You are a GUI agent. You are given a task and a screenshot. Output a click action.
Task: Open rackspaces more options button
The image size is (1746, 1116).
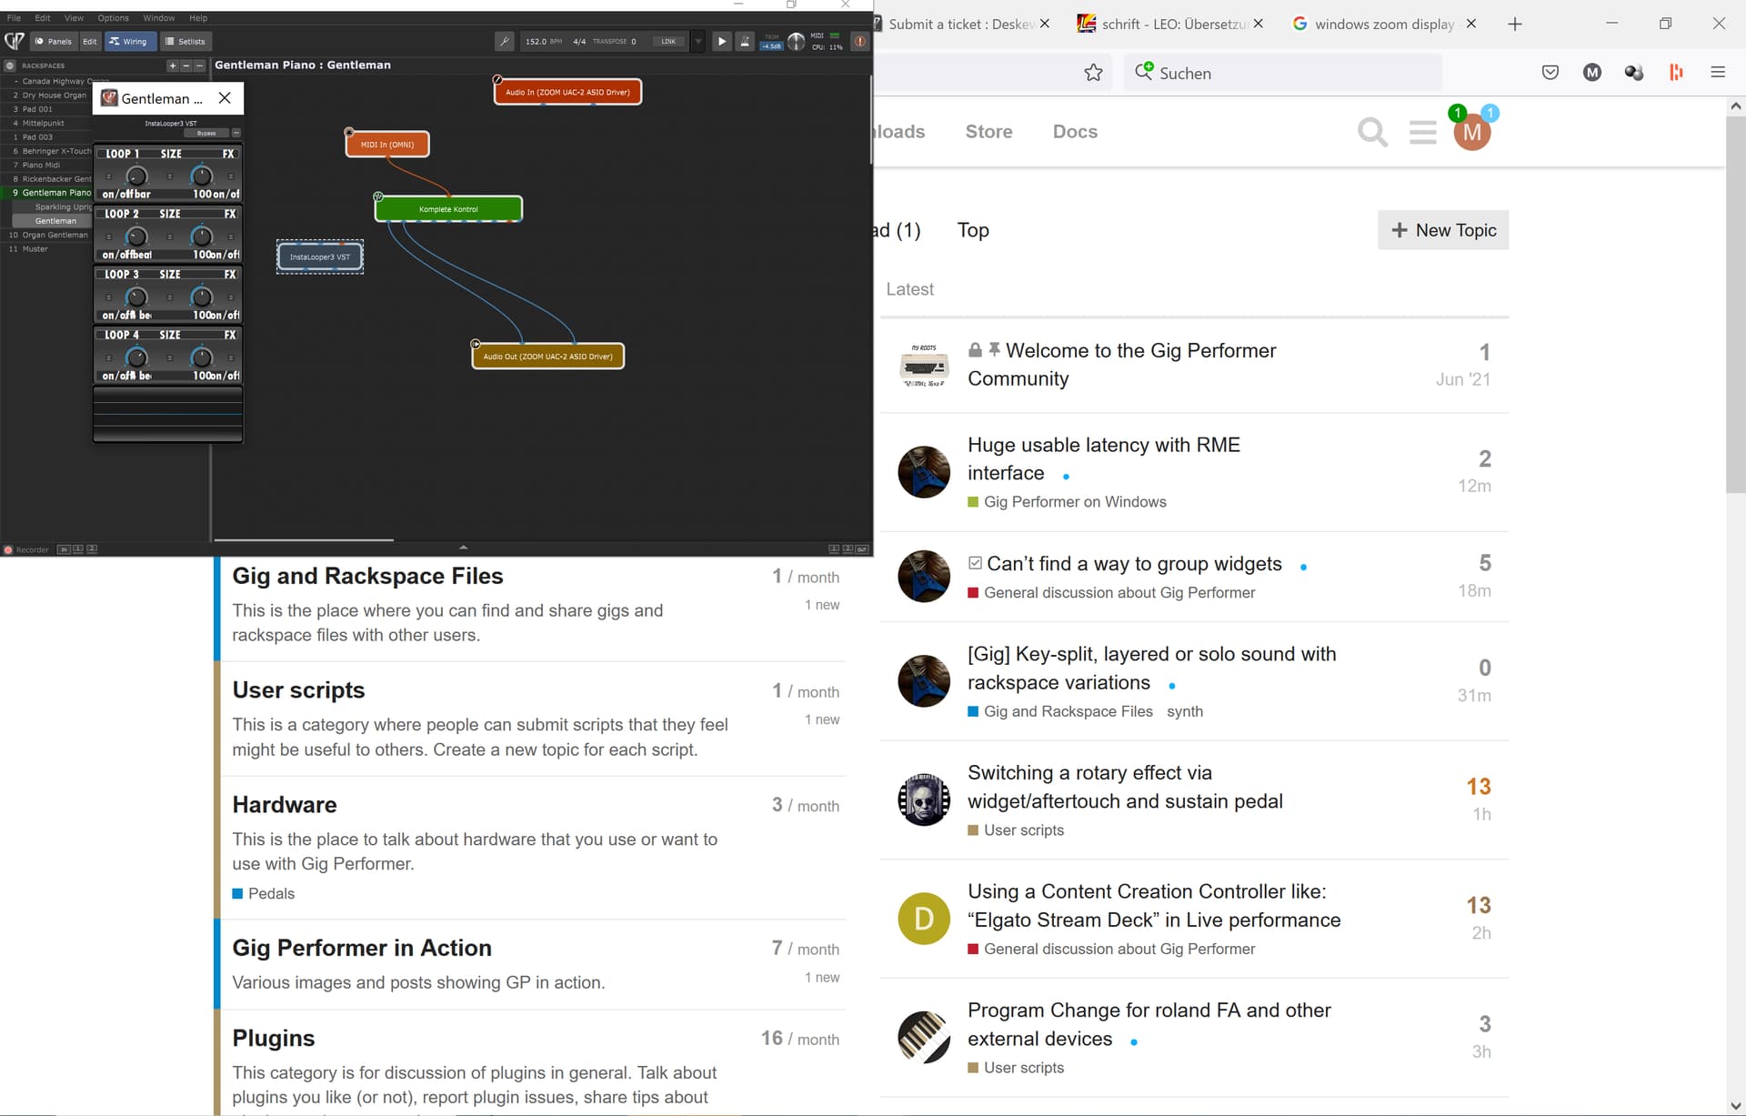pyautogui.click(x=199, y=65)
